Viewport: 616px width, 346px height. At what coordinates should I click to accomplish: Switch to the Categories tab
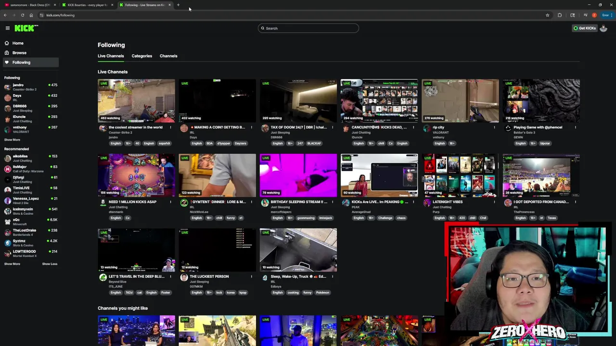pyautogui.click(x=141, y=56)
